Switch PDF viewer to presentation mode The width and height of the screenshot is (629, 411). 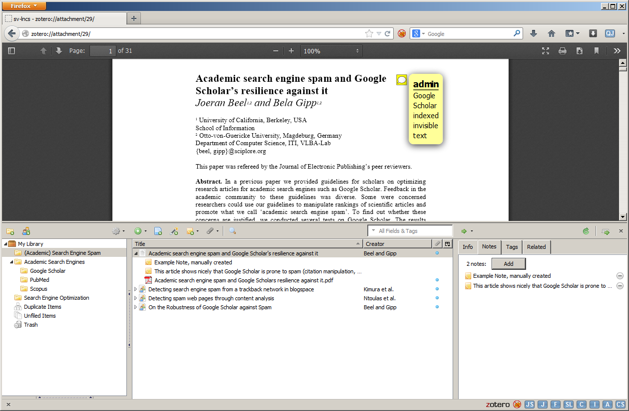(546, 51)
